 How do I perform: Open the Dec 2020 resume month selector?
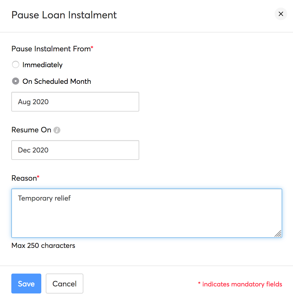coord(75,150)
